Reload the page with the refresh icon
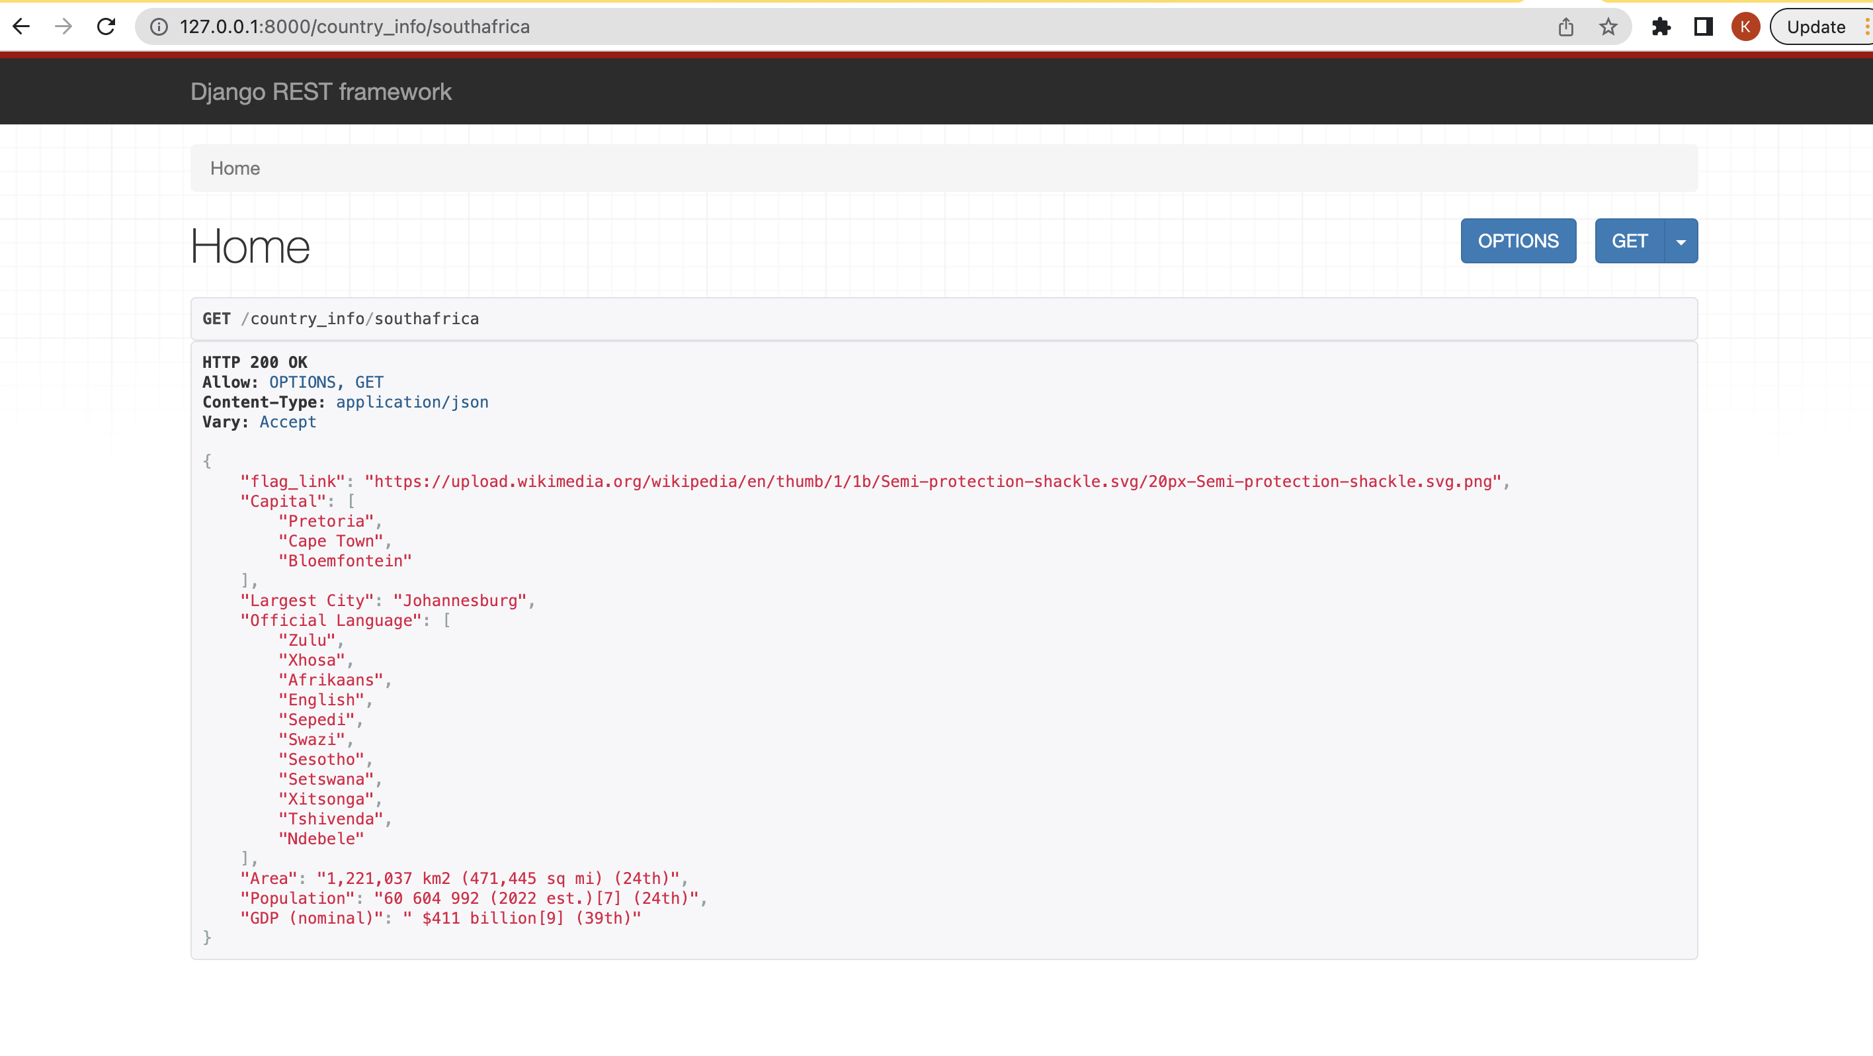Image resolution: width=1873 pixels, height=1056 pixels. (106, 27)
